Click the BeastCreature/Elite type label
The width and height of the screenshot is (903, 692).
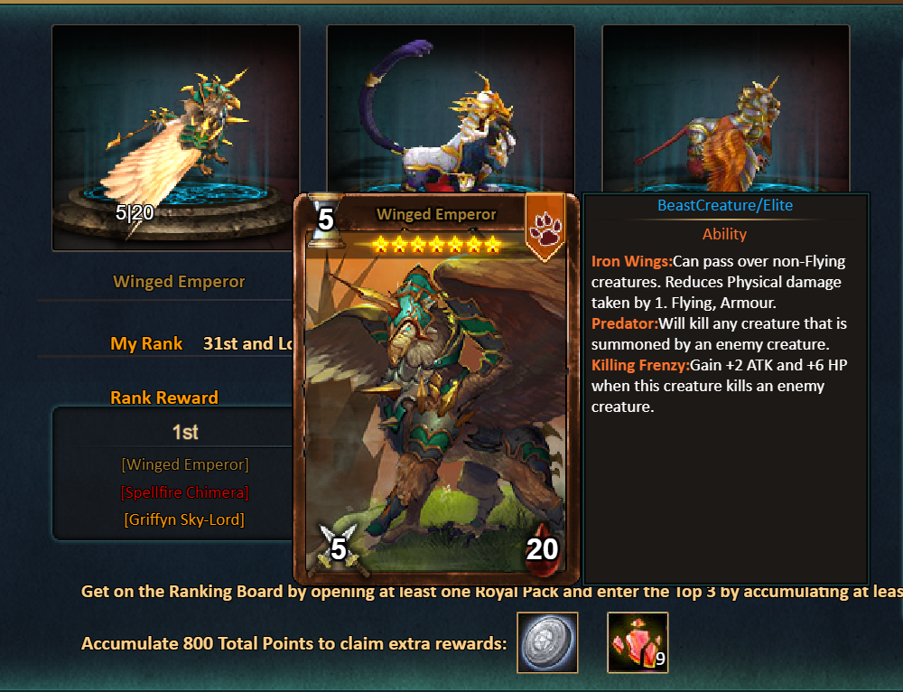tap(725, 205)
